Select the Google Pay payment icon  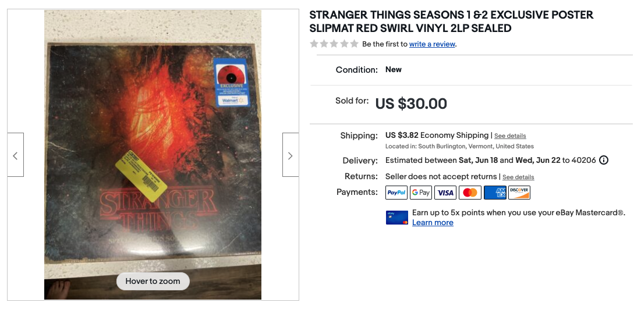pos(421,193)
